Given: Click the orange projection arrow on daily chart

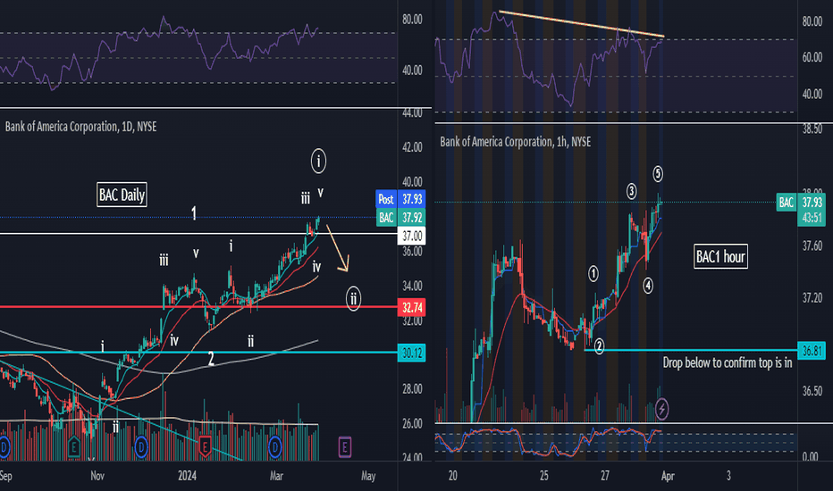Looking at the screenshot, I should (338, 248).
